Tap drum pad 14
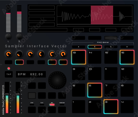Viewport: 138px width, 117px height. tap(95, 57)
